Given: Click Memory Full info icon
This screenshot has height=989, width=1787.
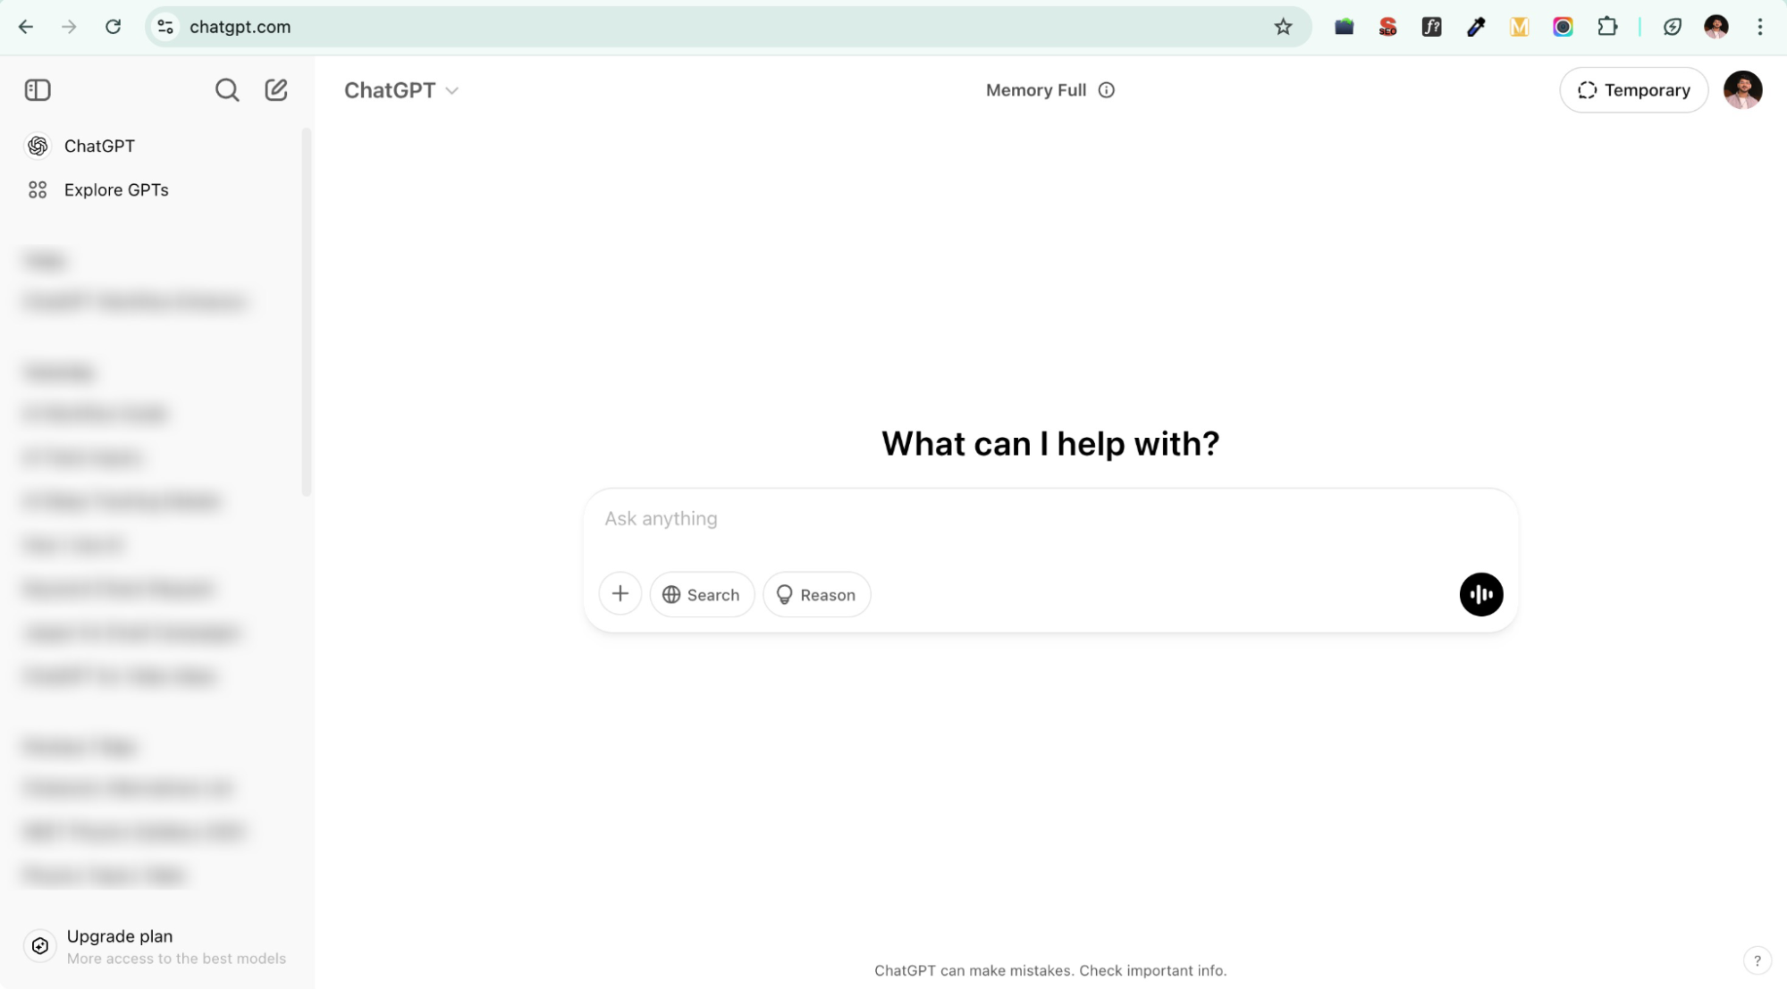Looking at the screenshot, I should pyautogui.click(x=1107, y=90).
